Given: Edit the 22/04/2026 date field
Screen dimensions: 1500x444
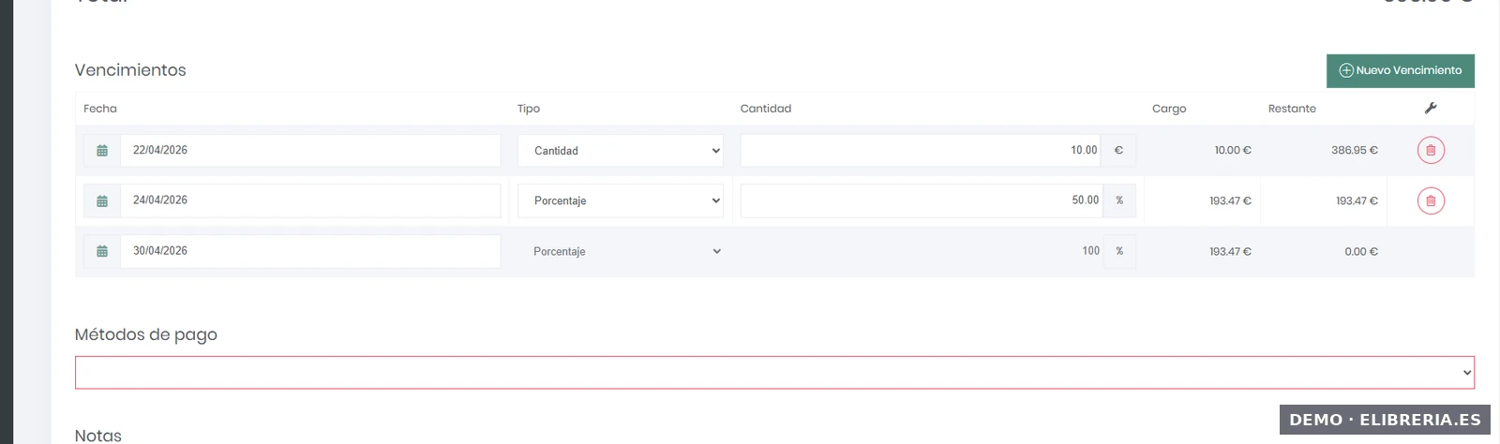Looking at the screenshot, I should [x=310, y=151].
